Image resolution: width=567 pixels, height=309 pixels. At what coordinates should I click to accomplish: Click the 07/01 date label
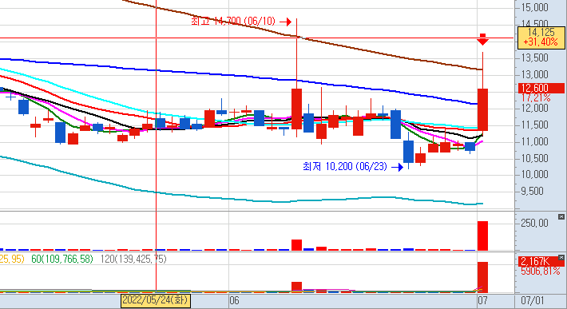[533, 300]
